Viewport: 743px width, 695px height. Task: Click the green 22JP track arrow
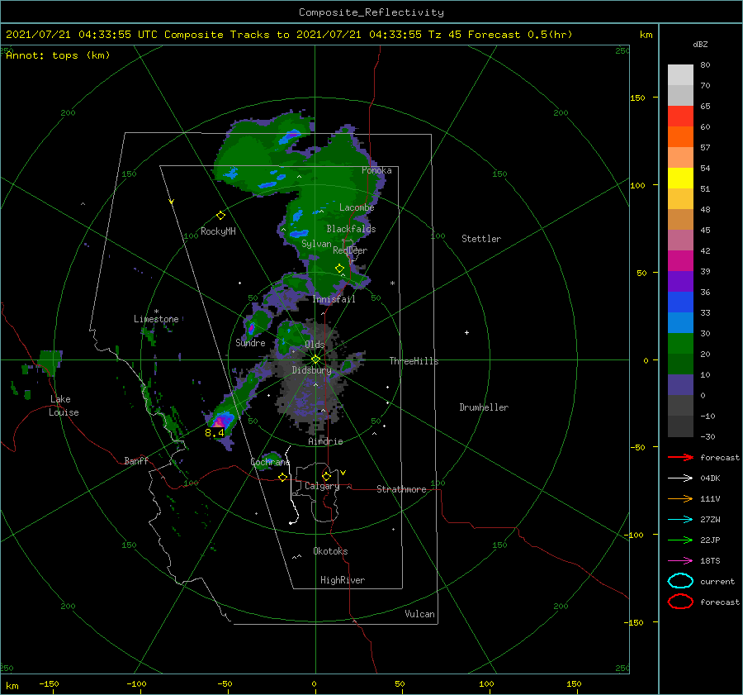point(680,540)
